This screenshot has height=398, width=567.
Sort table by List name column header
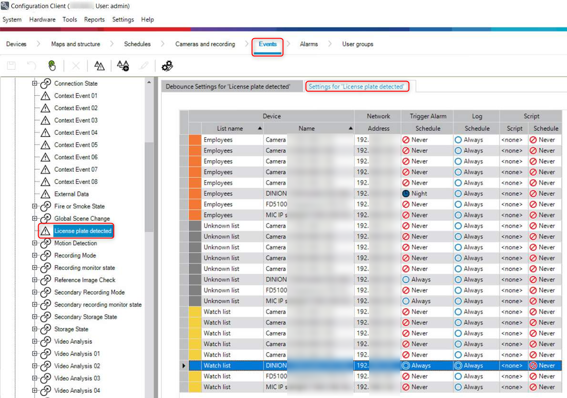pyautogui.click(x=230, y=128)
